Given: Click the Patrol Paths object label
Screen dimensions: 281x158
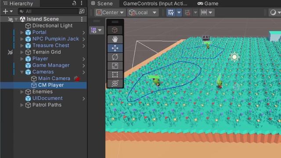Looking at the screenshot, I should tap(47, 105).
